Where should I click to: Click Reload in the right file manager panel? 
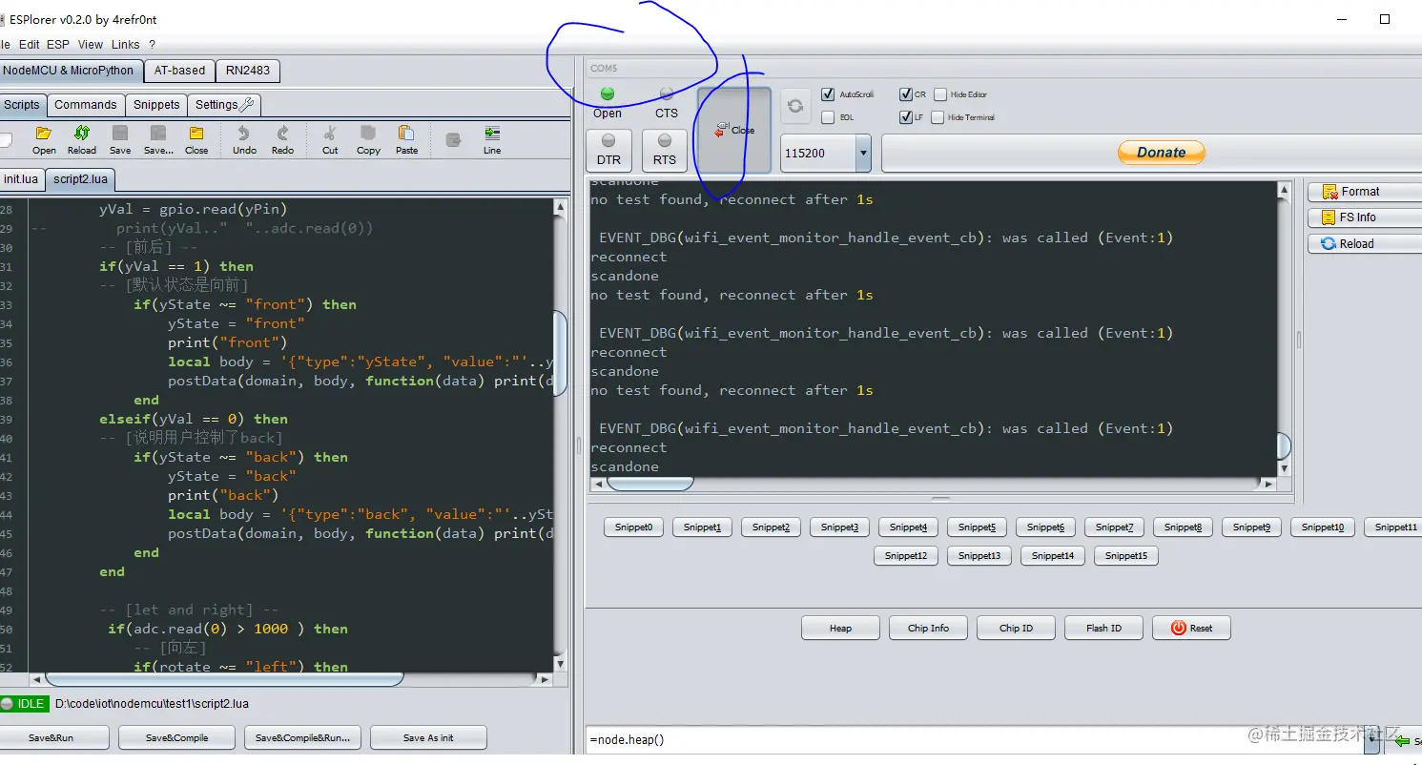click(1364, 244)
